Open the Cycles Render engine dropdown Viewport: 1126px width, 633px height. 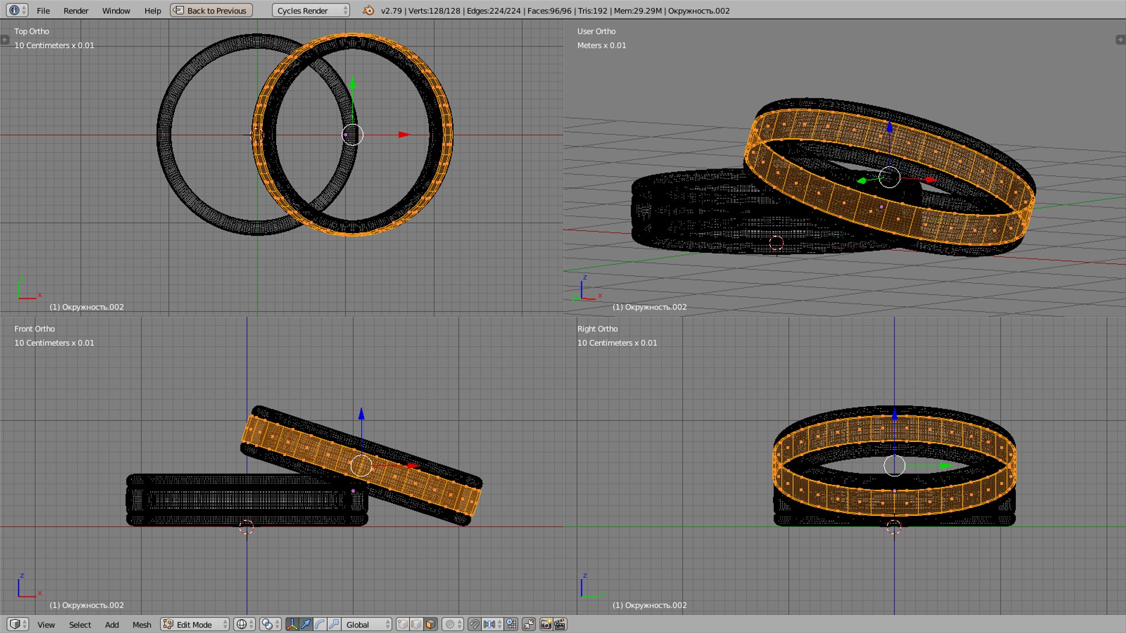coord(311,11)
